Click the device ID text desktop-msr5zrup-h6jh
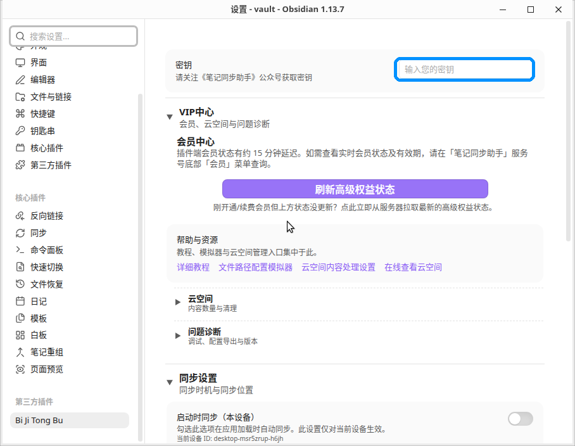 click(248, 438)
